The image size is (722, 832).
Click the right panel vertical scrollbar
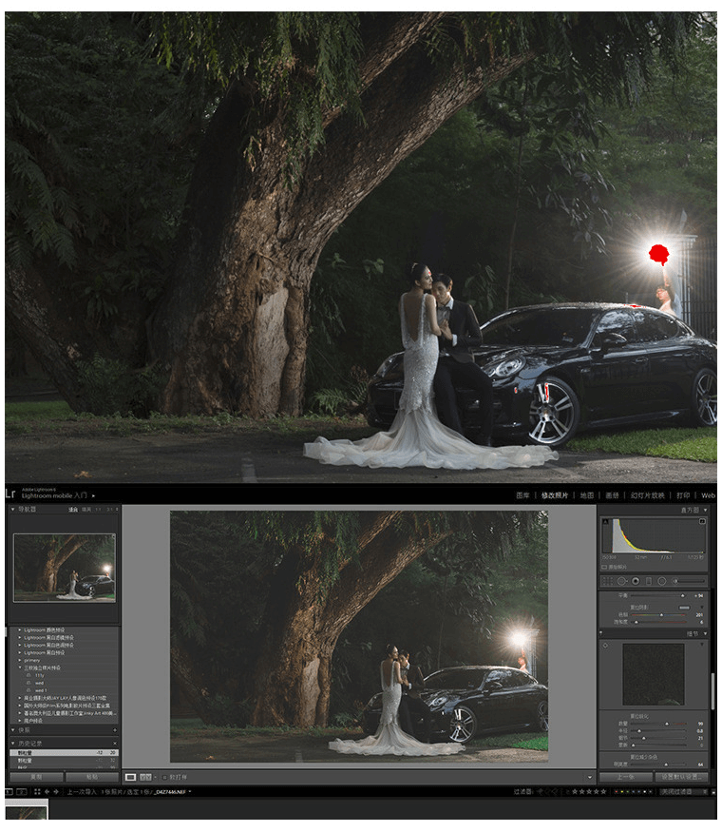712,691
